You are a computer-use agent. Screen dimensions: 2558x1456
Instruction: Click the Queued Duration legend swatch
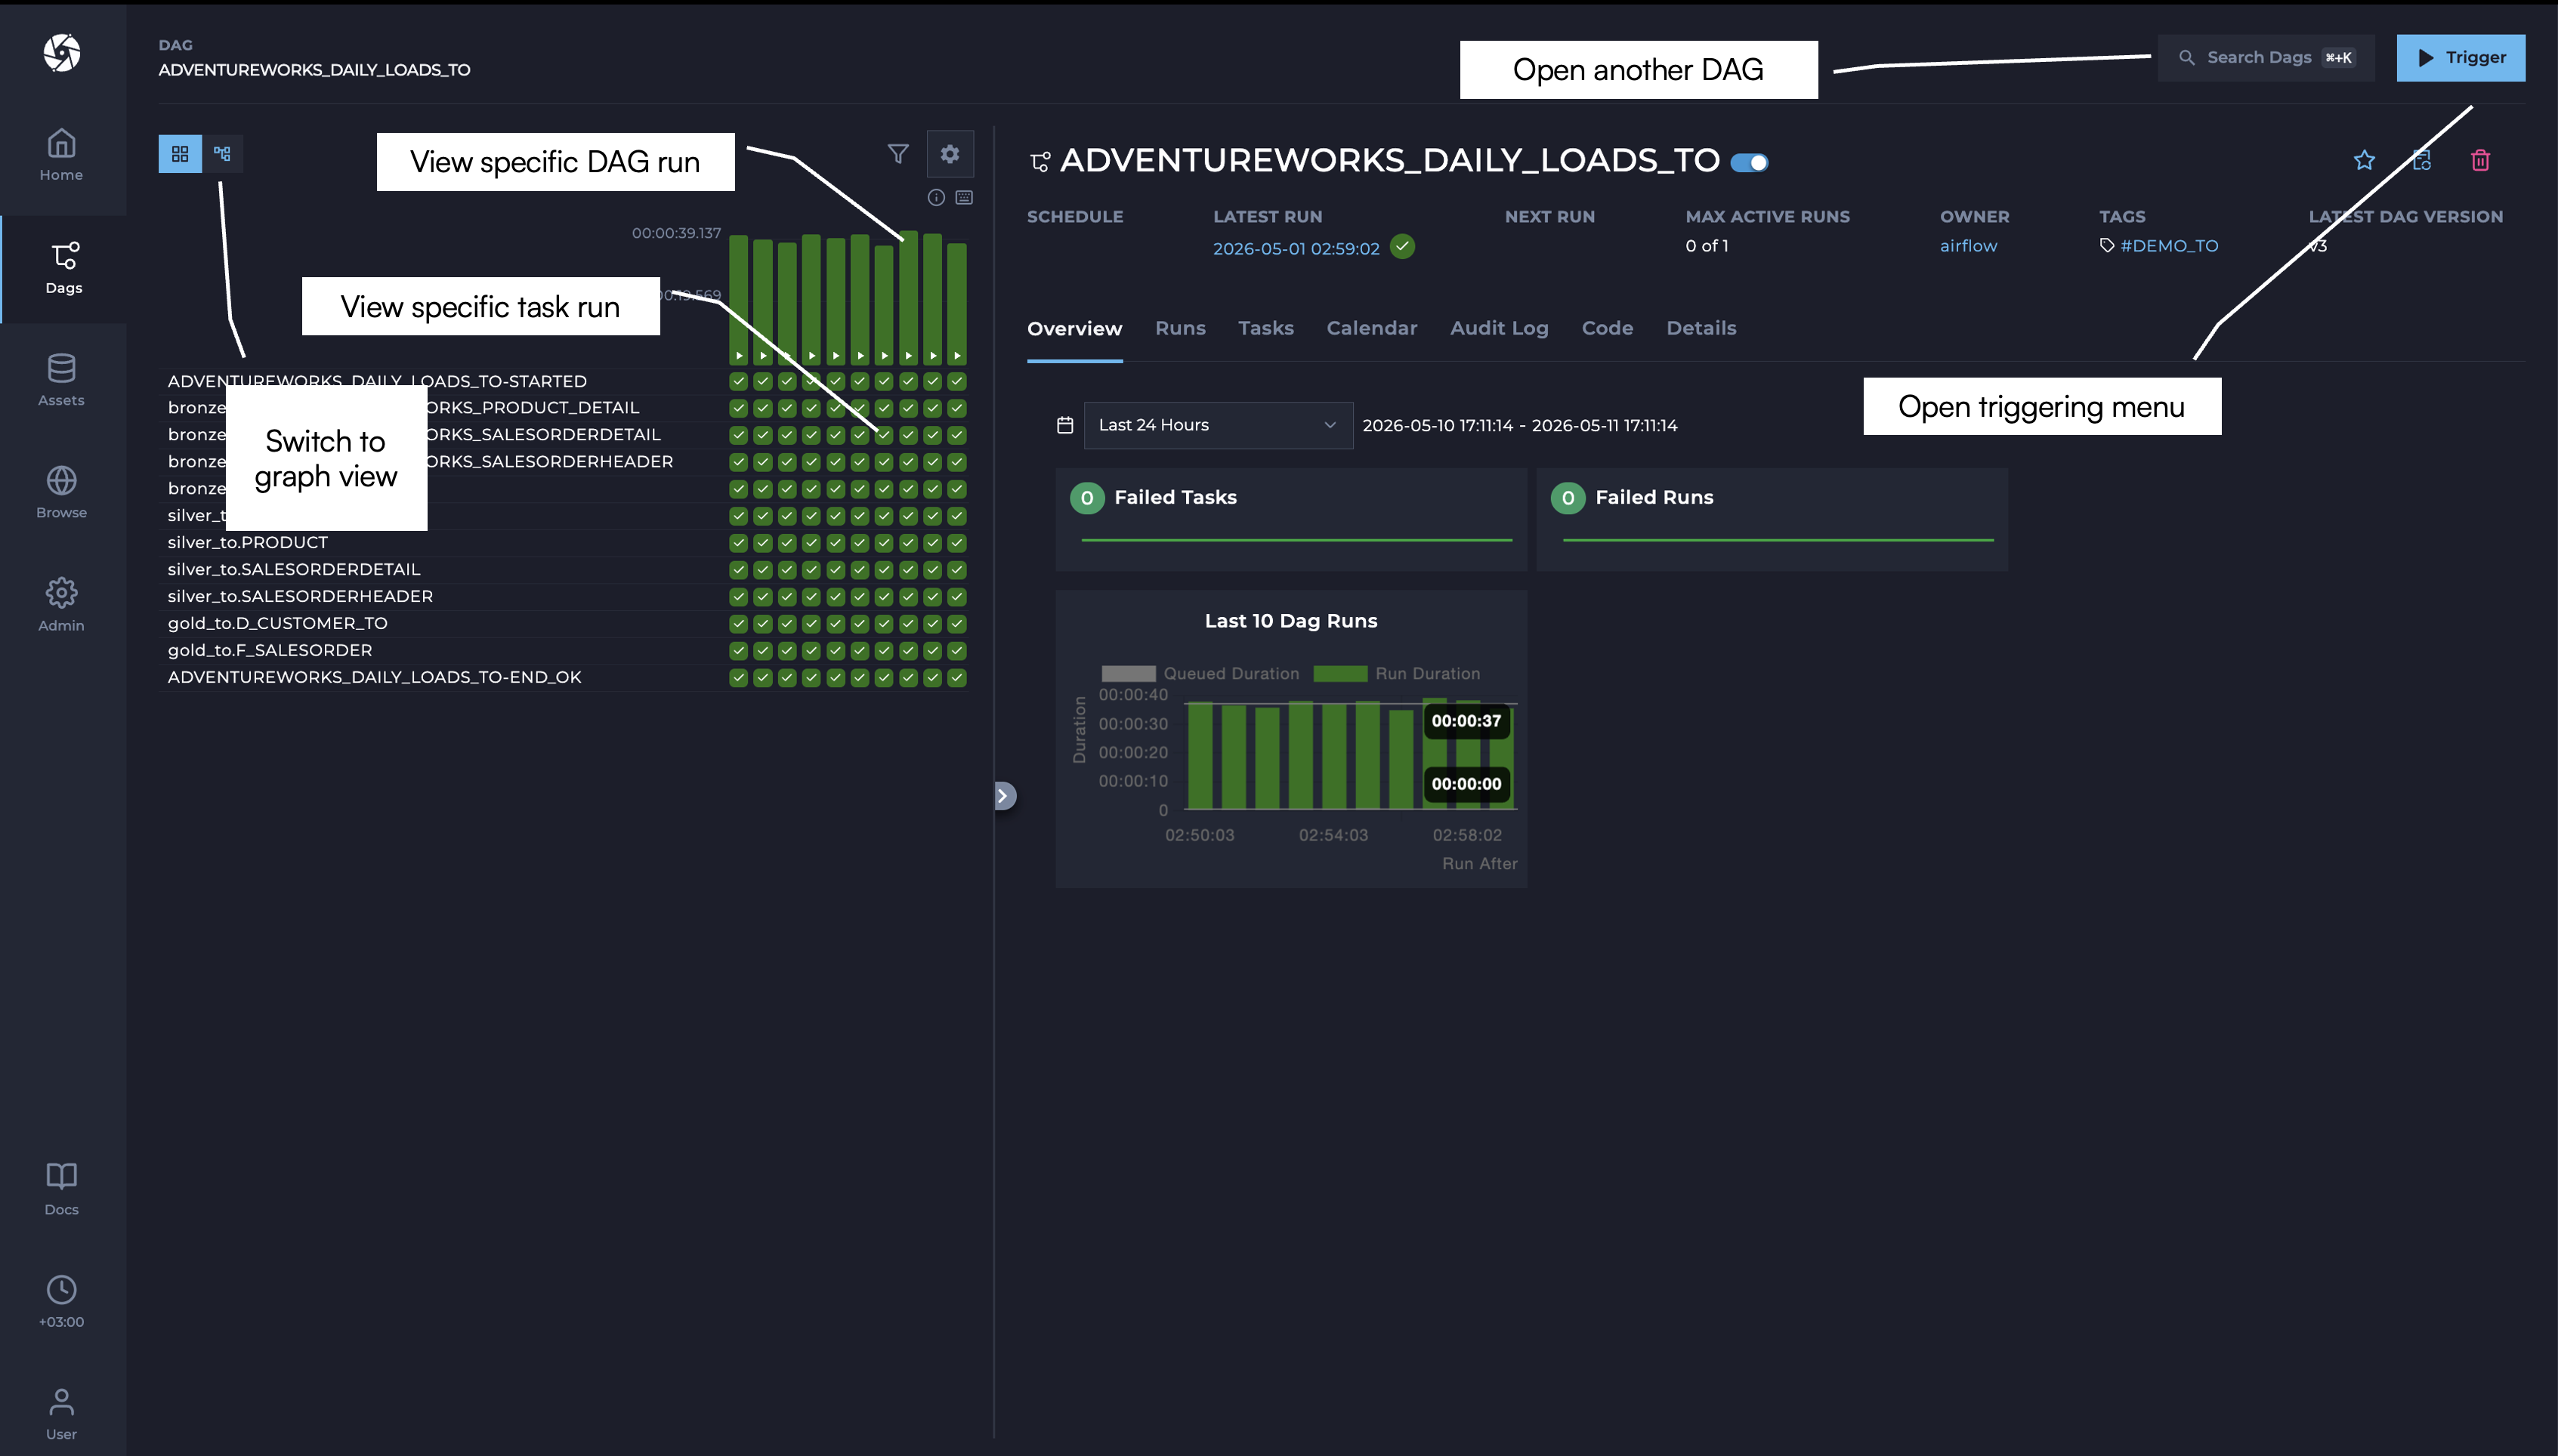(1127, 674)
